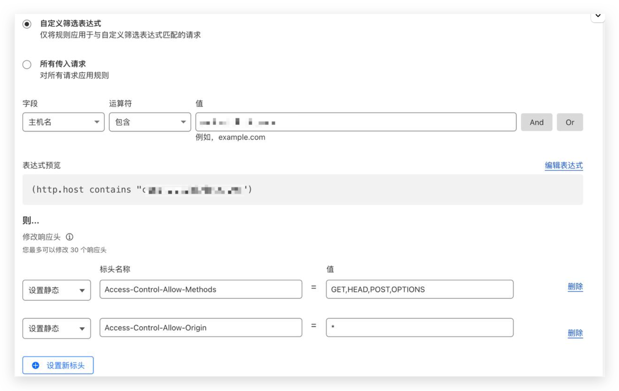Click 删除 for the Access-Control-Allow-Origin row
The image size is (619, 391).
[575, 333]
